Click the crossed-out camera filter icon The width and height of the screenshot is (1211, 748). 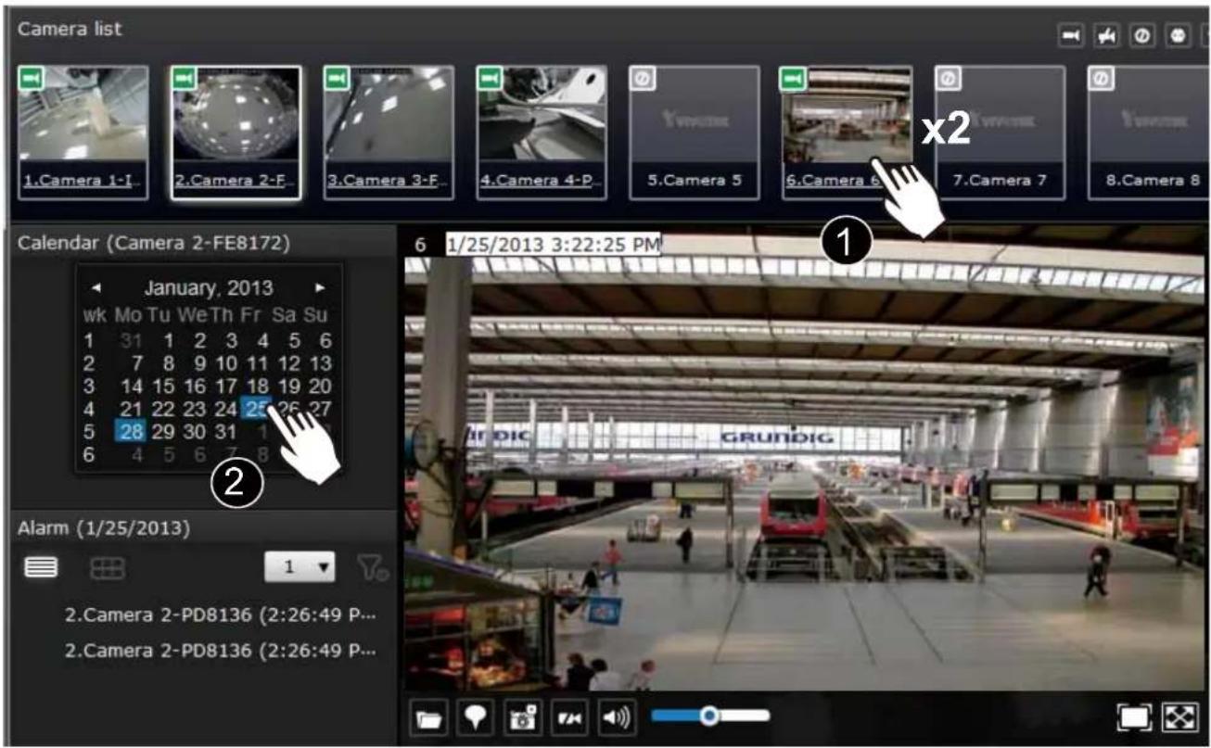pos(1106,33)
